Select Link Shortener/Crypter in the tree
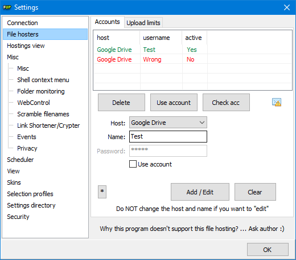Viewport: 296px width, 260px height. [48, 125]
